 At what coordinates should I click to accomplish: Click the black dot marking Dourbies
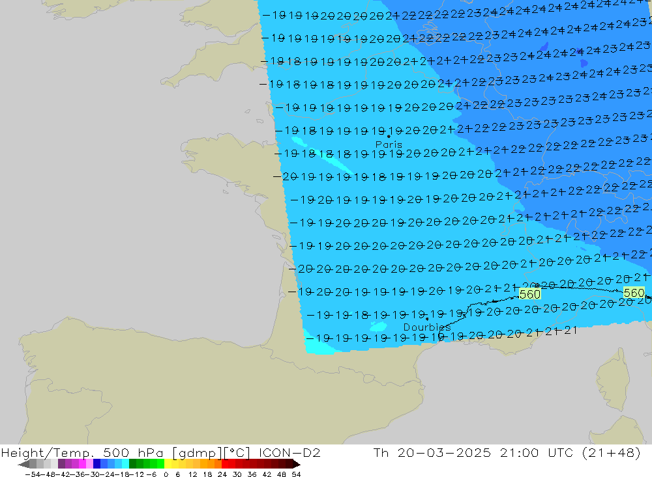tap(427, 319)
